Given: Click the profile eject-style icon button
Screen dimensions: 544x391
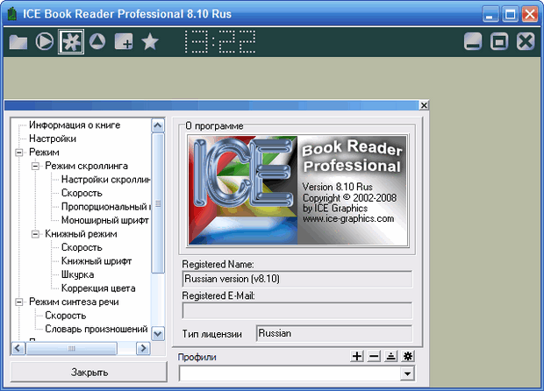Looking at the screenshot, I should [x=391, y=356].
